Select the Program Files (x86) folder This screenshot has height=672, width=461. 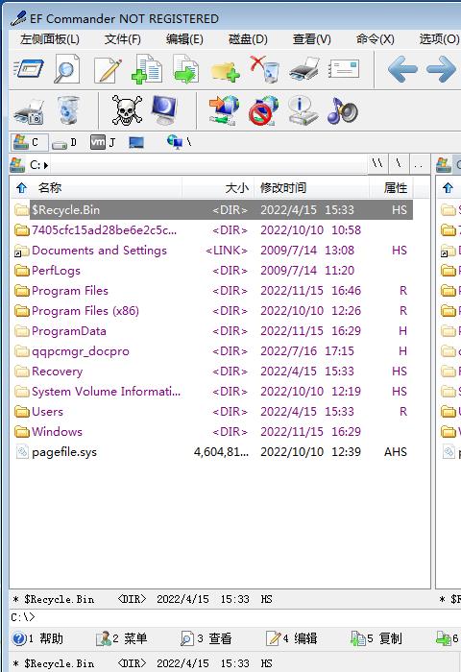213,311
